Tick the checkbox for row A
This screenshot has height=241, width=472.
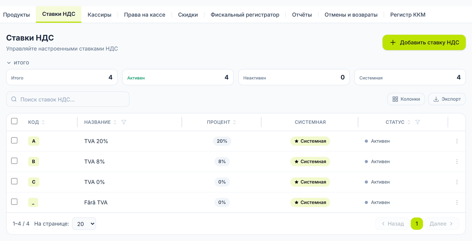click(14, 140)
